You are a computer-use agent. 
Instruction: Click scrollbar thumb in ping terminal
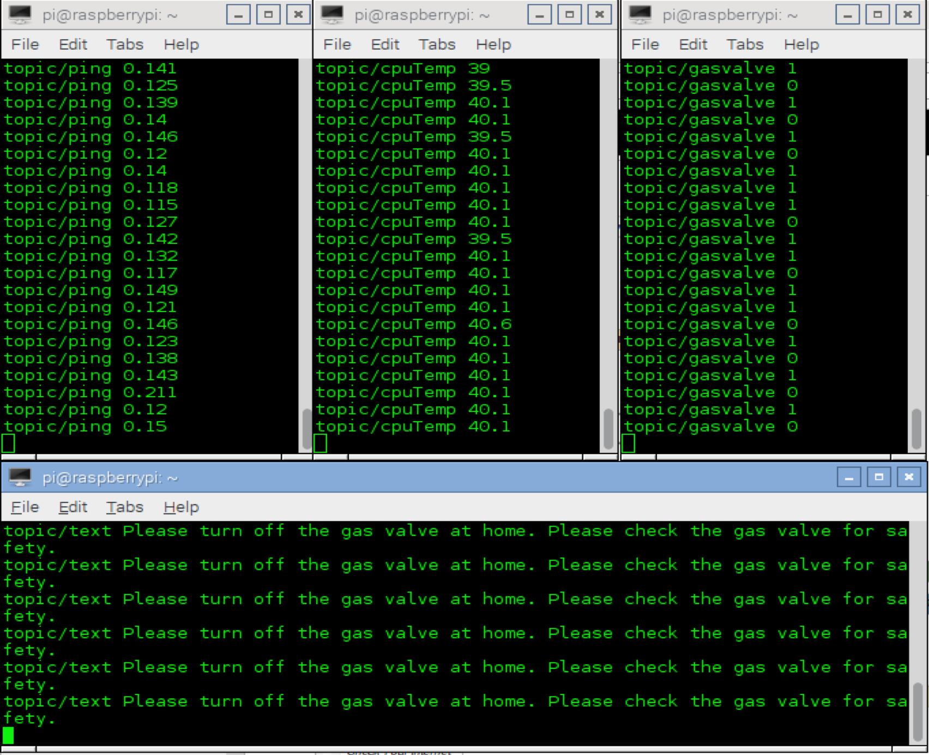[306, 429]
